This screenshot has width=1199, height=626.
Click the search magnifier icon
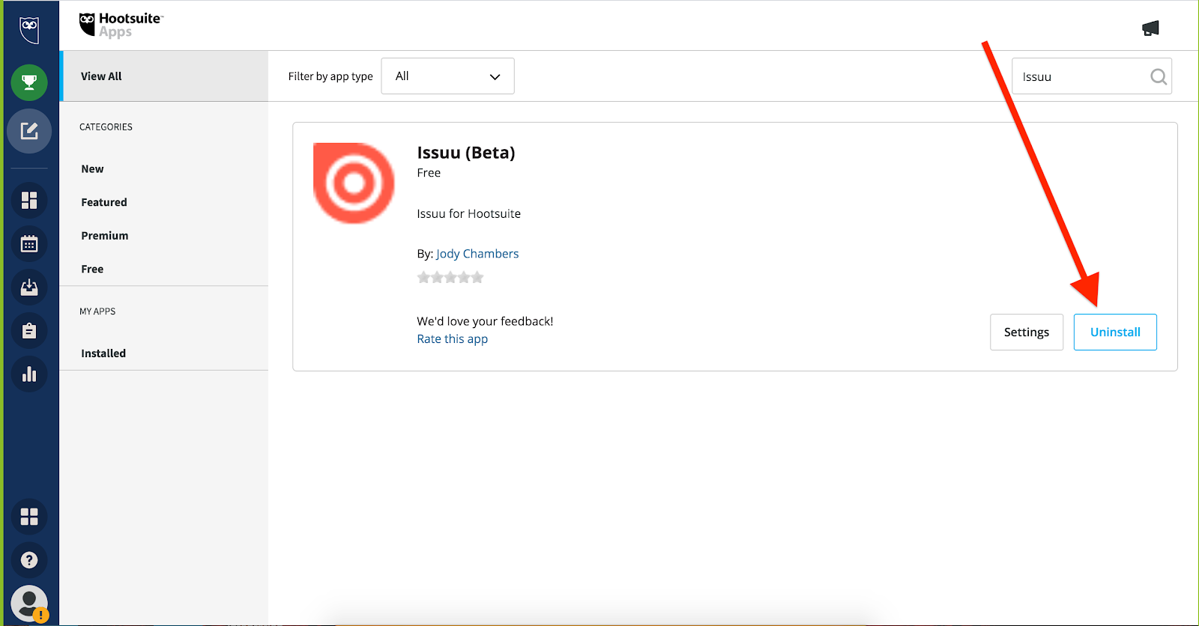[x=1159, y=76]
